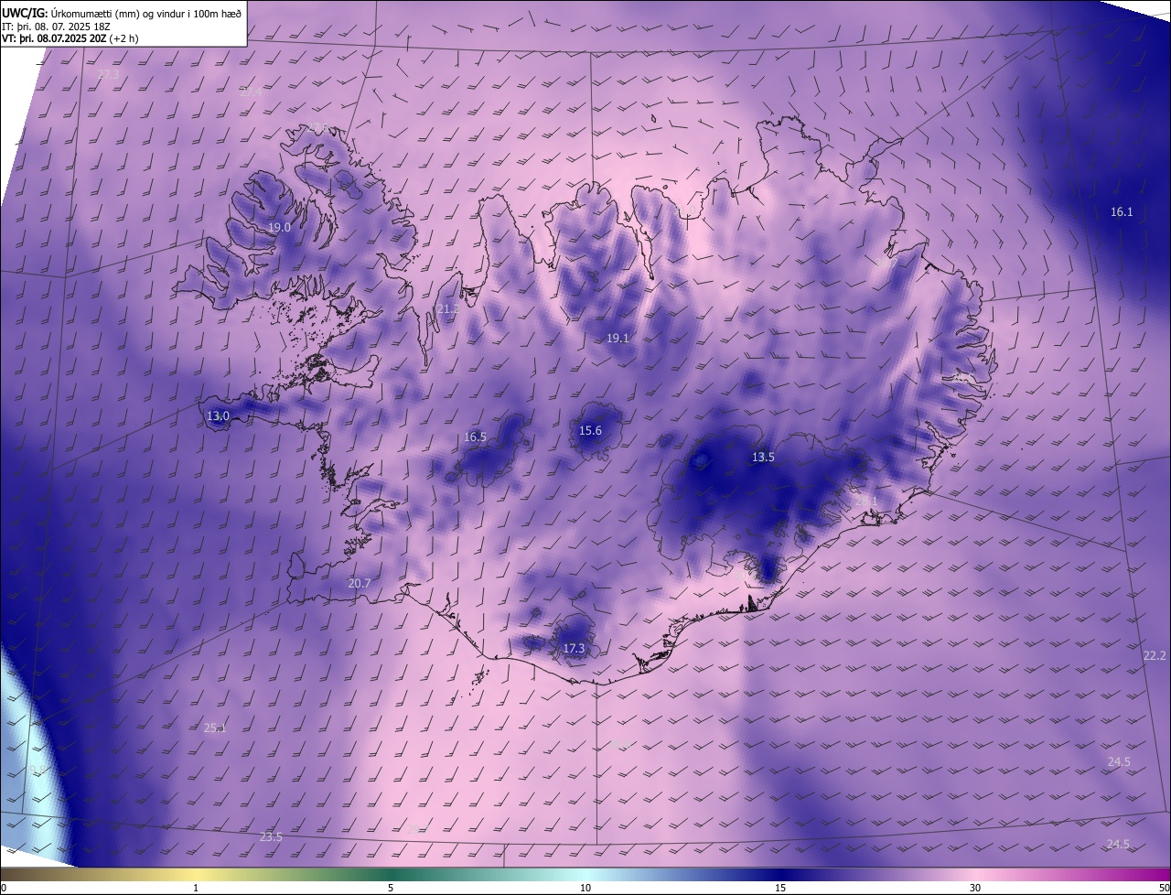1171x895 pixels.
Task: Click the VT valid time line '20Z (+2 h)'
Action: tap(113, 38)
